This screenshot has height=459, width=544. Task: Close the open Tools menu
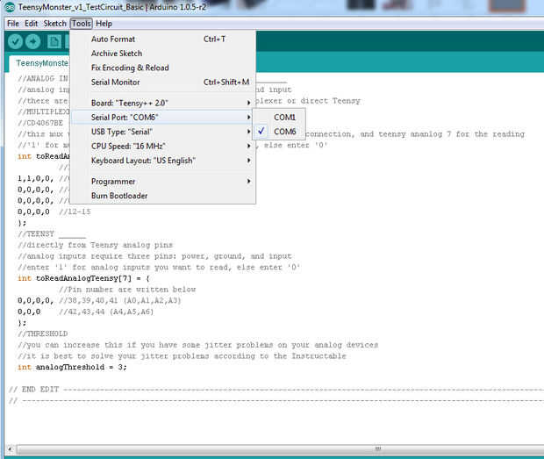tap(82, 24)
